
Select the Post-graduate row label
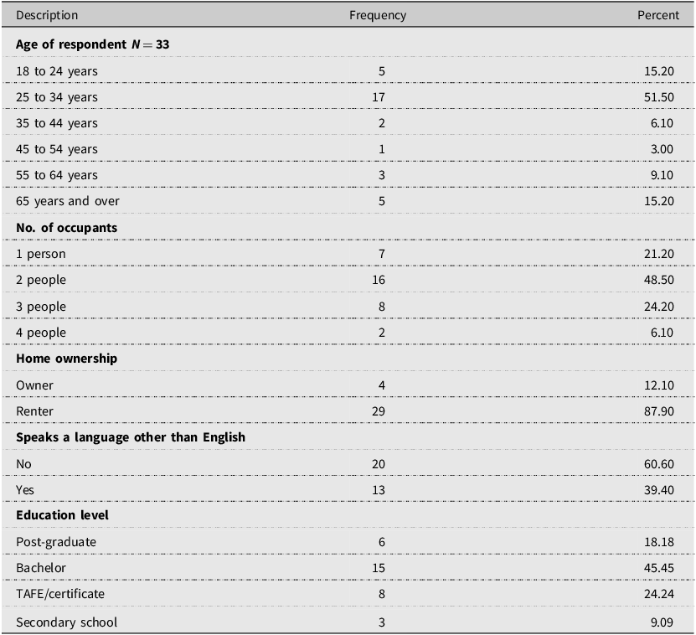(56, 542)
